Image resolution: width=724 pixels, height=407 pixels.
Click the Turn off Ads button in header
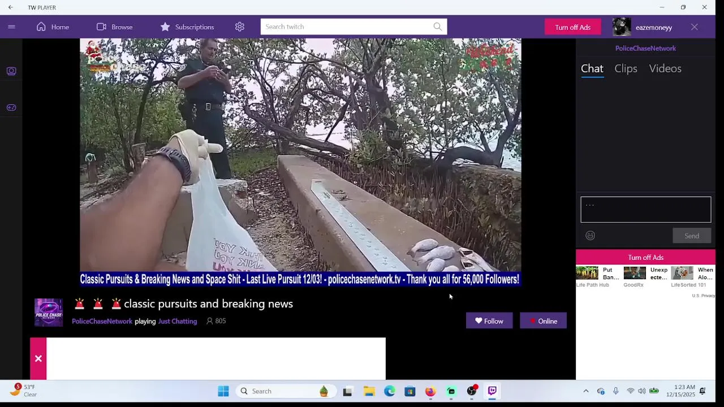pos(572,27)
